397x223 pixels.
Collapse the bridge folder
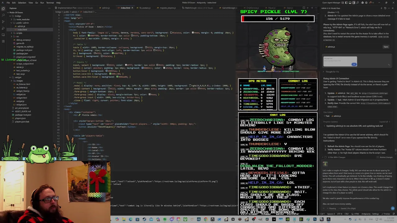18,16
